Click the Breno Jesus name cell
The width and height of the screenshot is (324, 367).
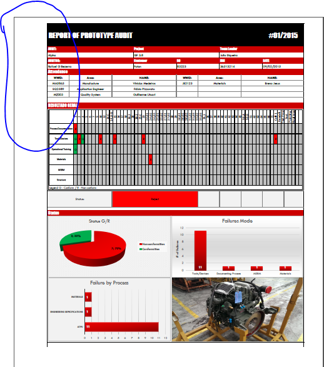(272, 83)
